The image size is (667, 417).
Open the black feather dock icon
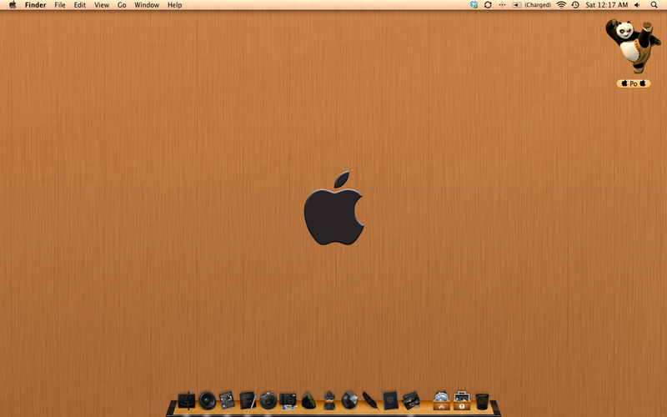coord(370,400)
